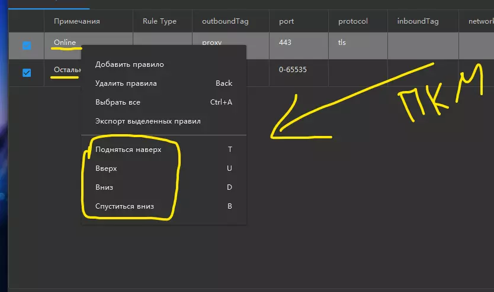
Task: Click the 'Rule Type' column header
Action: pos(159,21)
